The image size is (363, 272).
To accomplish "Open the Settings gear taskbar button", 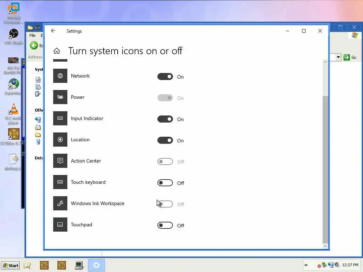I will (x=96, y=265).
